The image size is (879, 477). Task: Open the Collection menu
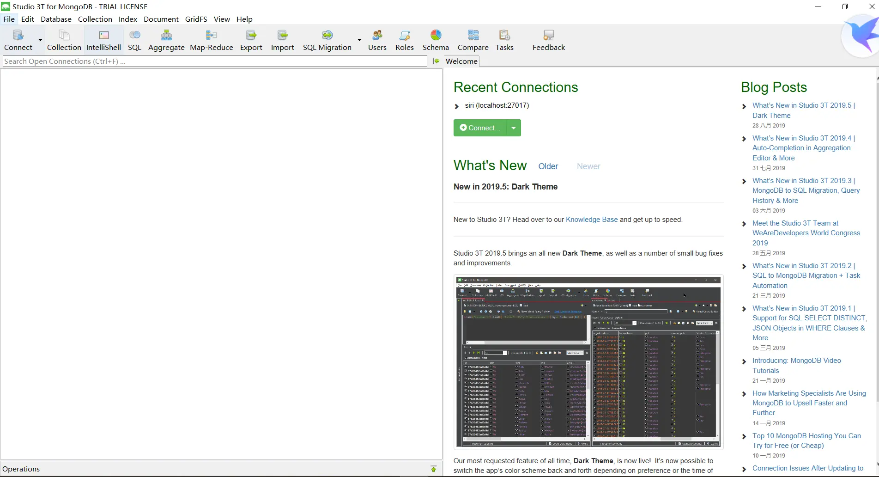pos(95,19)
